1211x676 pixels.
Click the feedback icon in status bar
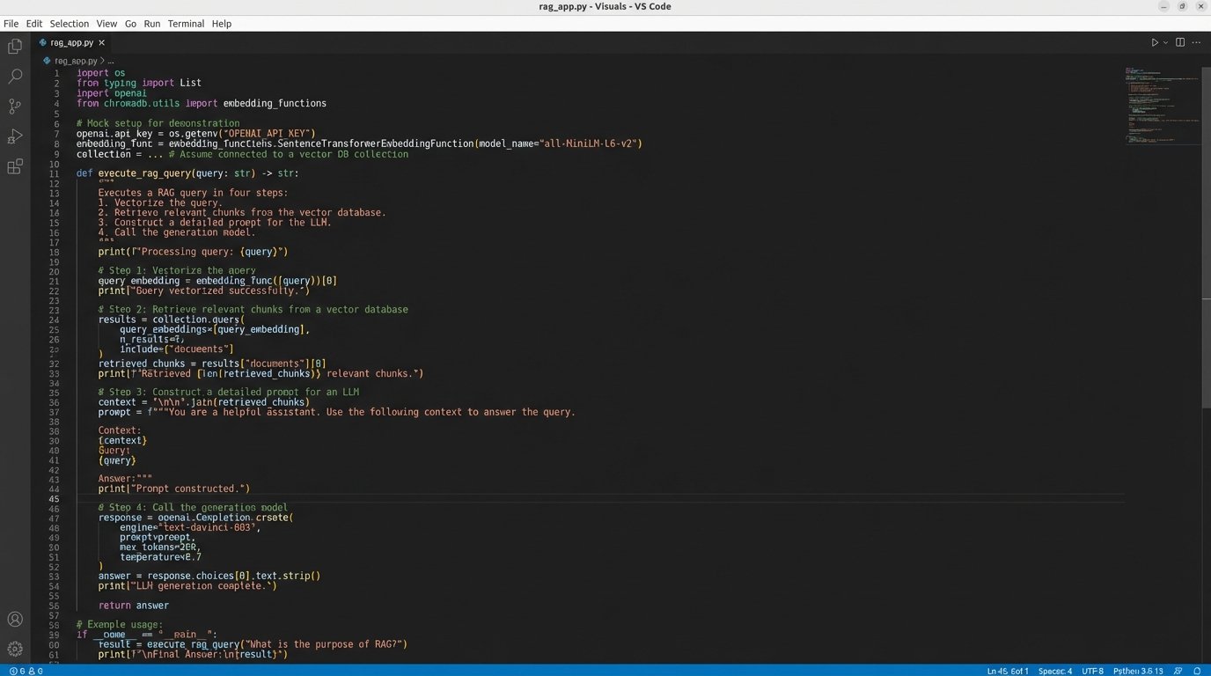(x=1178, y=671)
